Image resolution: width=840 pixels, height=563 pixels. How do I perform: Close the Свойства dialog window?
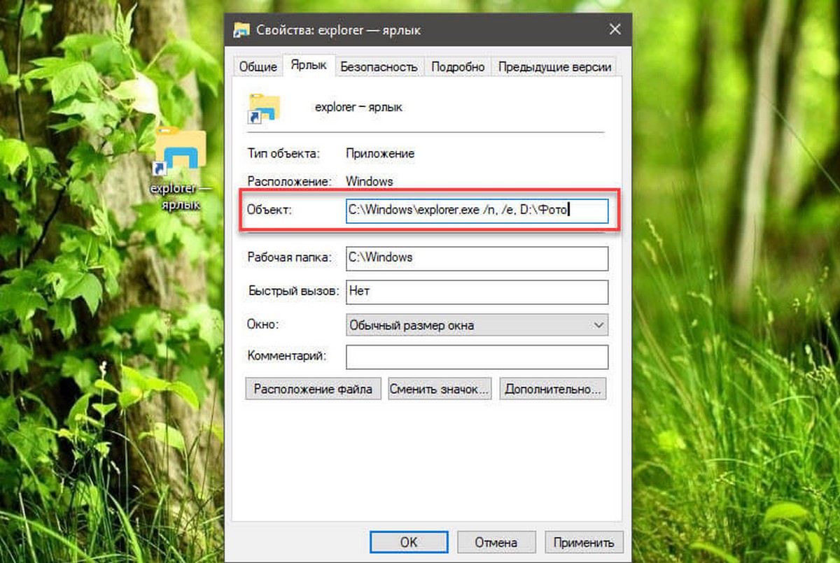tap(615, 29)
